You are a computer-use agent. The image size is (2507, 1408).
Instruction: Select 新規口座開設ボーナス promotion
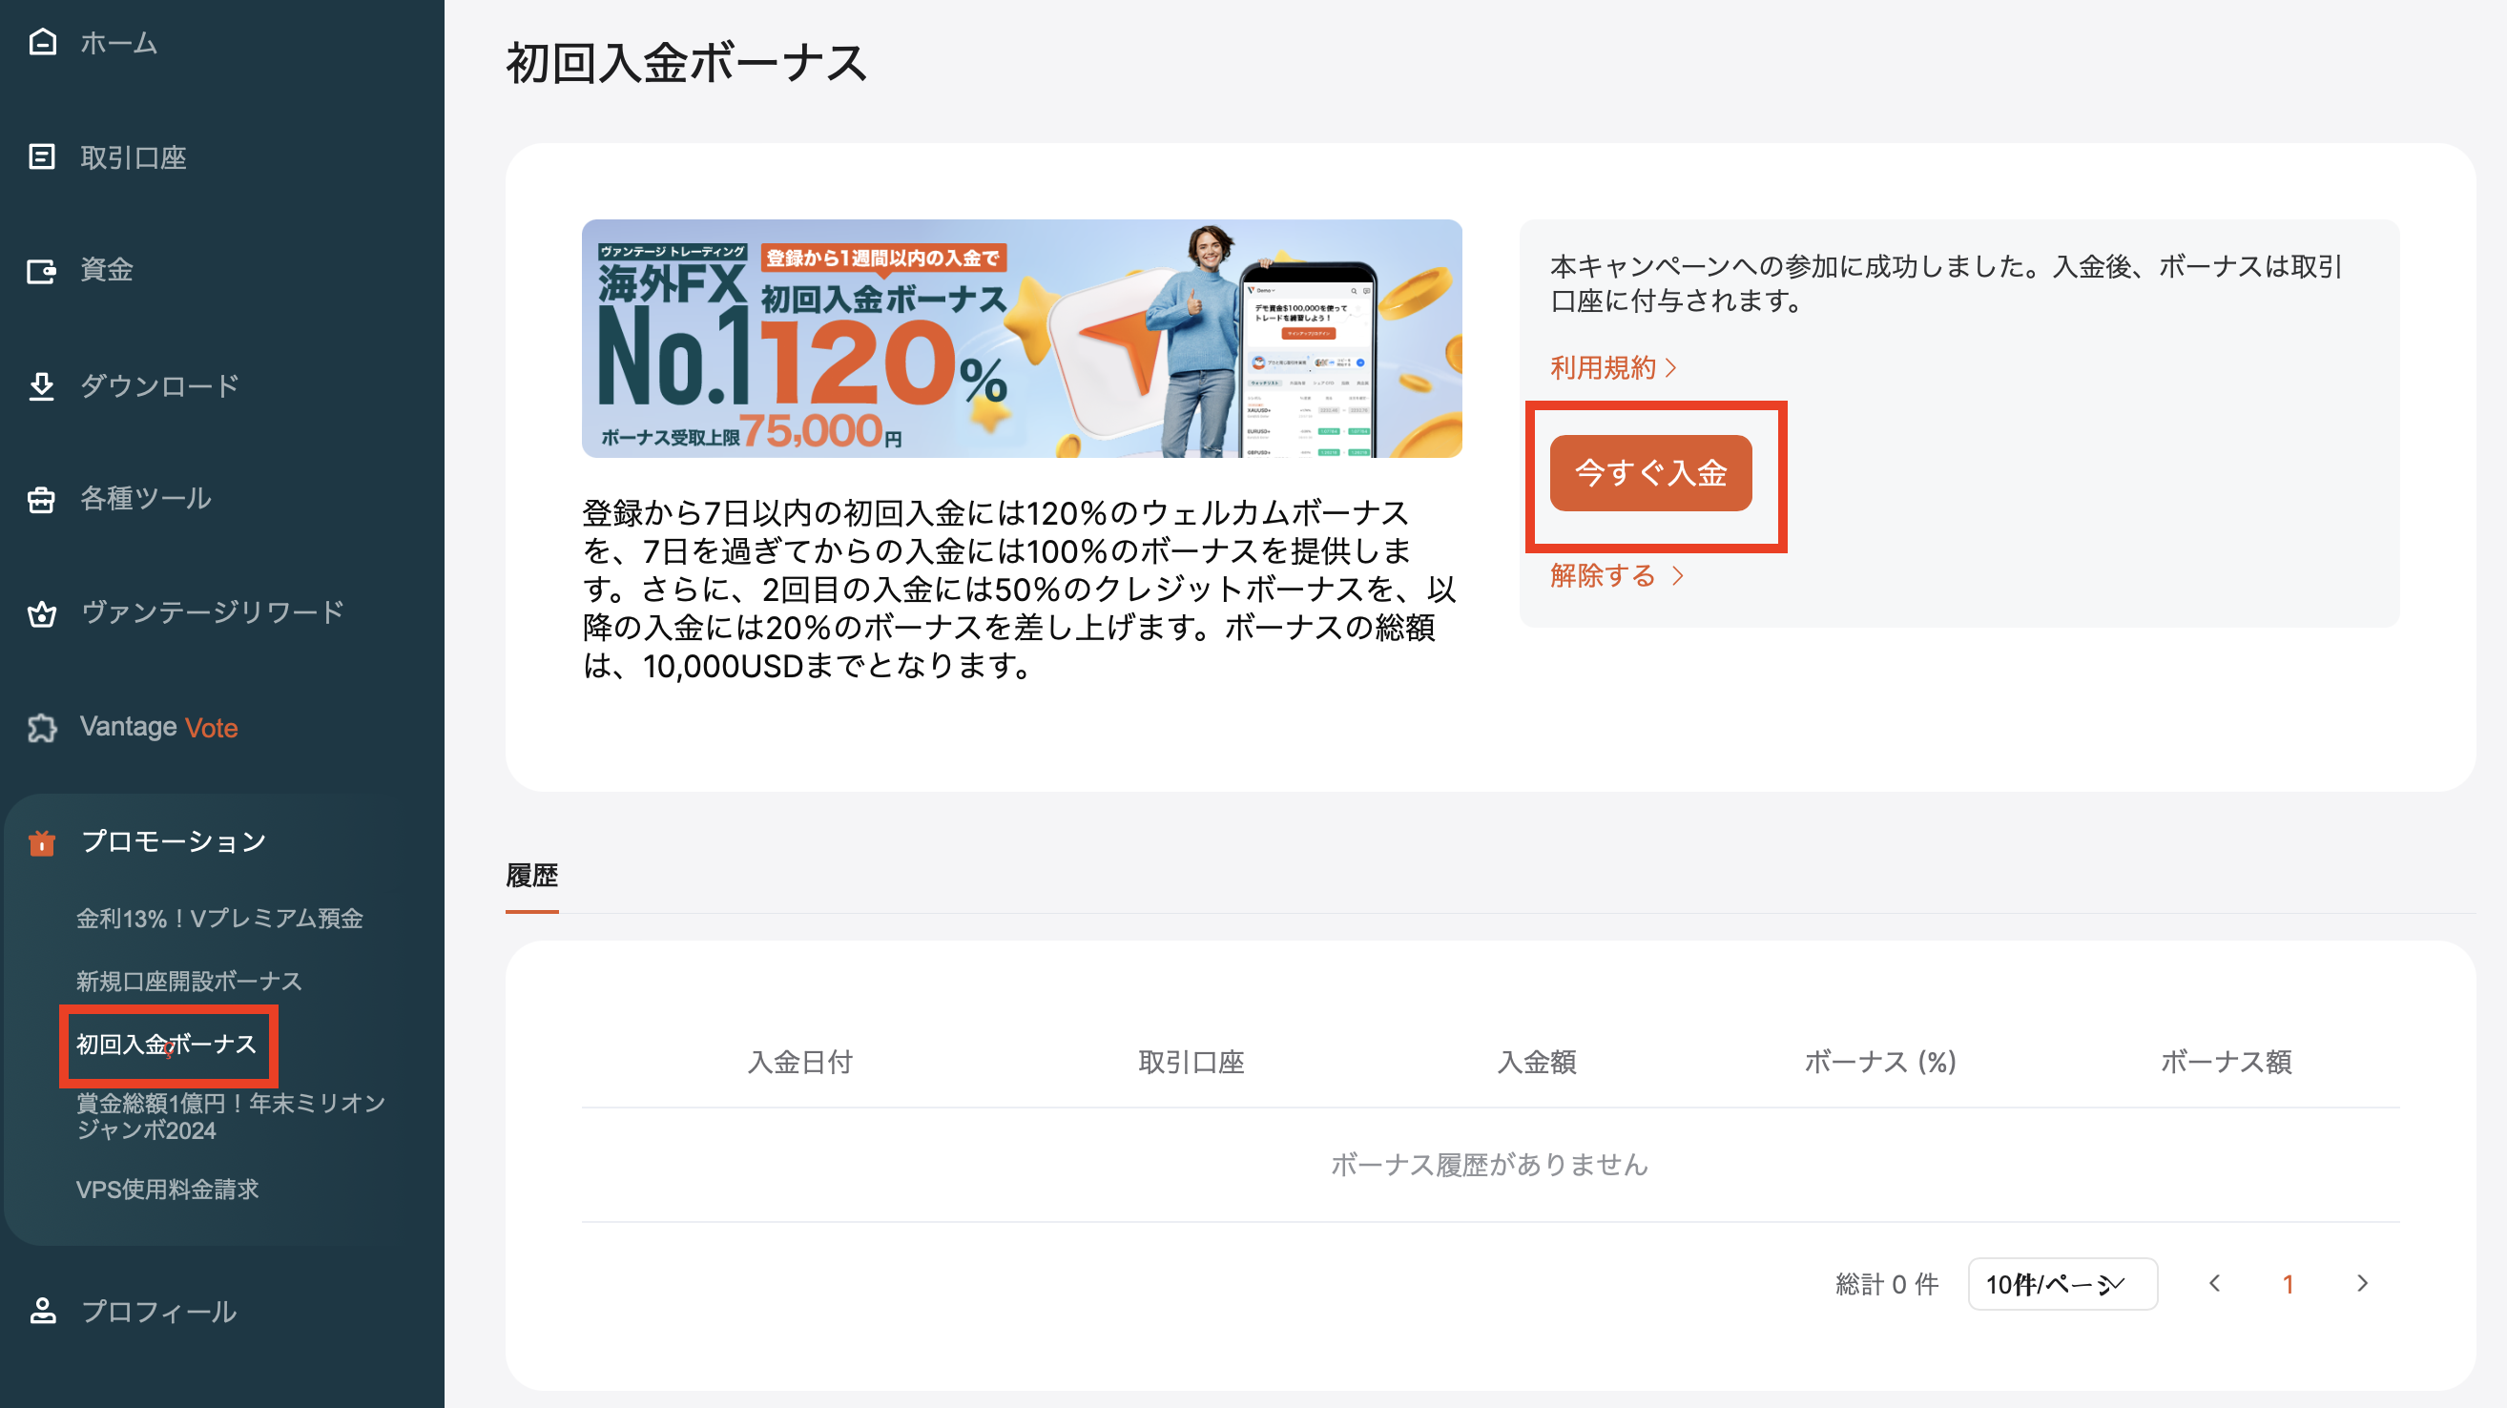pyautogui.click(x=189, y=981)
